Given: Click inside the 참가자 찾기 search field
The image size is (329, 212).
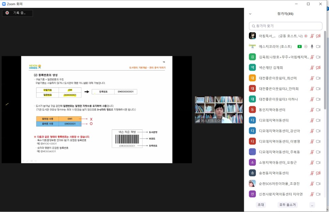Looking at the screenshot, I should [x=285, y=26].
